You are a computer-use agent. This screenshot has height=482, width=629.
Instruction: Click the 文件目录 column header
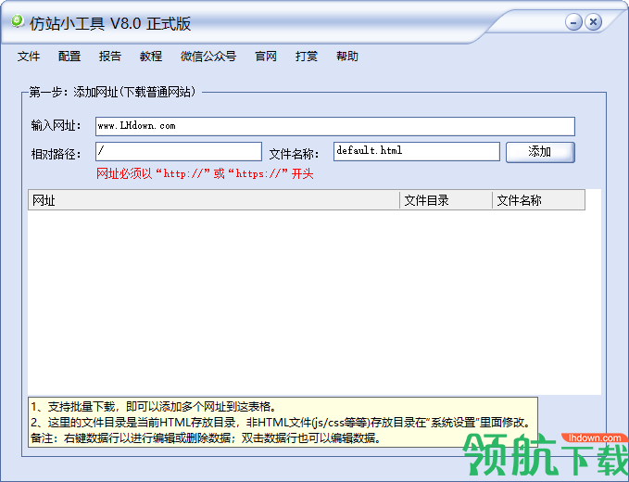click(447, 200)
